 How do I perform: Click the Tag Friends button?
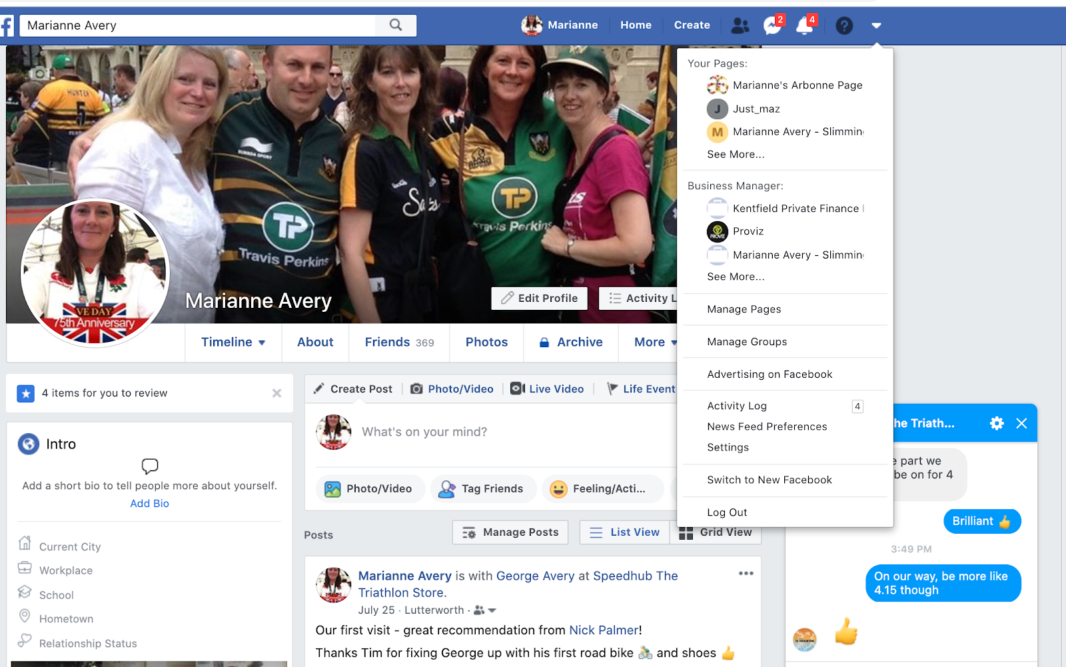click(484, 489)
